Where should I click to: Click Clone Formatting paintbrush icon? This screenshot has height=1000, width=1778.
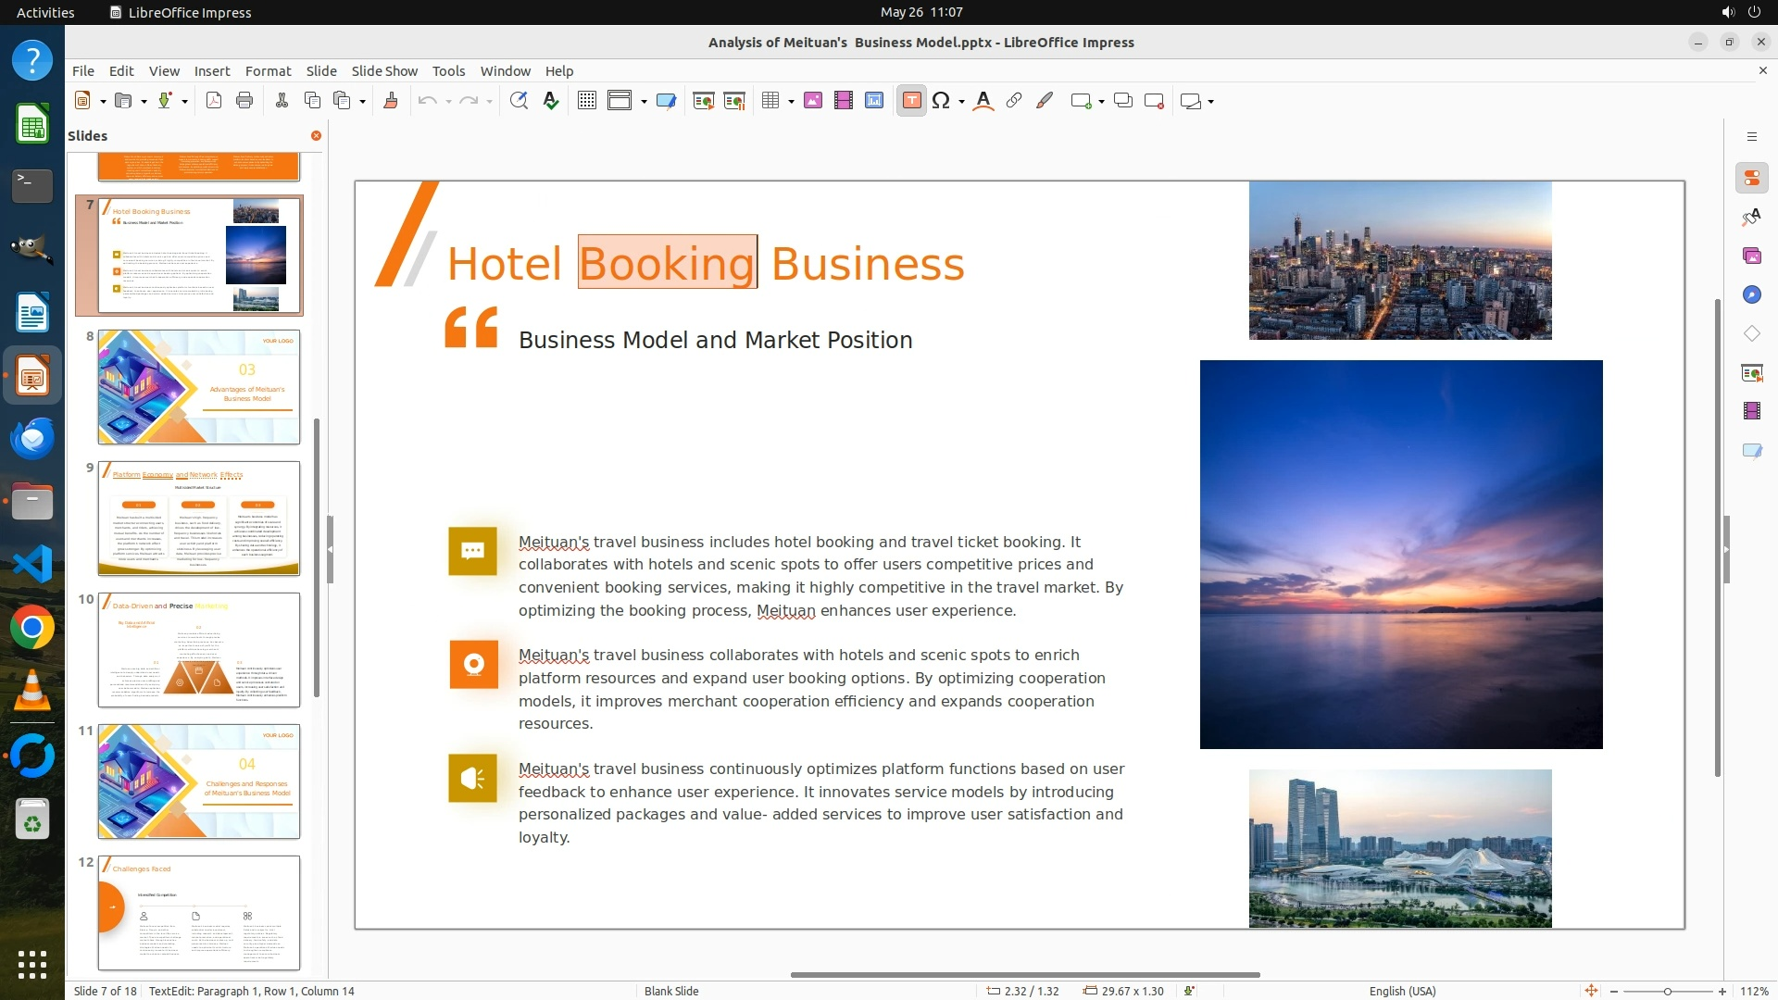[390, 101]
